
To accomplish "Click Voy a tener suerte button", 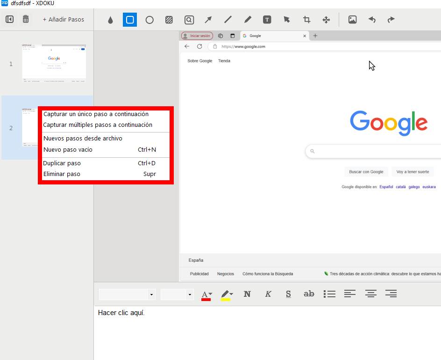I will [413, 172].
